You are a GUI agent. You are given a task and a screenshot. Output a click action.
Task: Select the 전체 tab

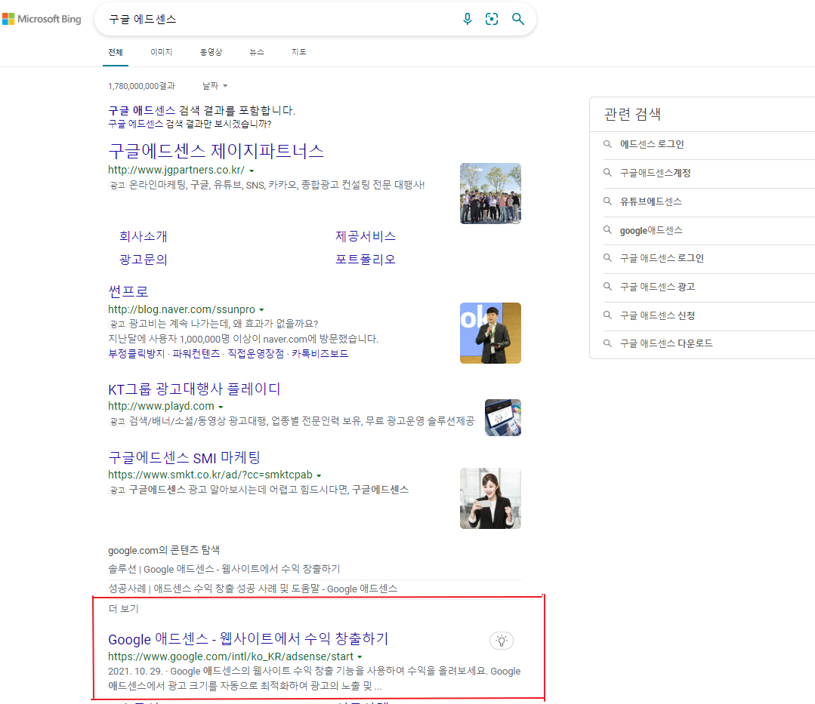pyautogui.click(x=116, y=52)
